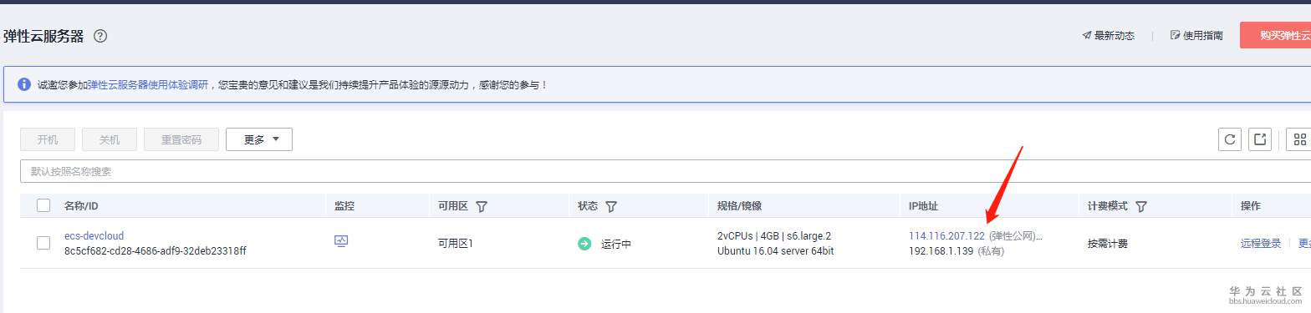Image resolution: width=1311 pixels, height=313 pixels.
Task: Focus the 默认按照名称搜索 search field
Action: pos(666,171)
